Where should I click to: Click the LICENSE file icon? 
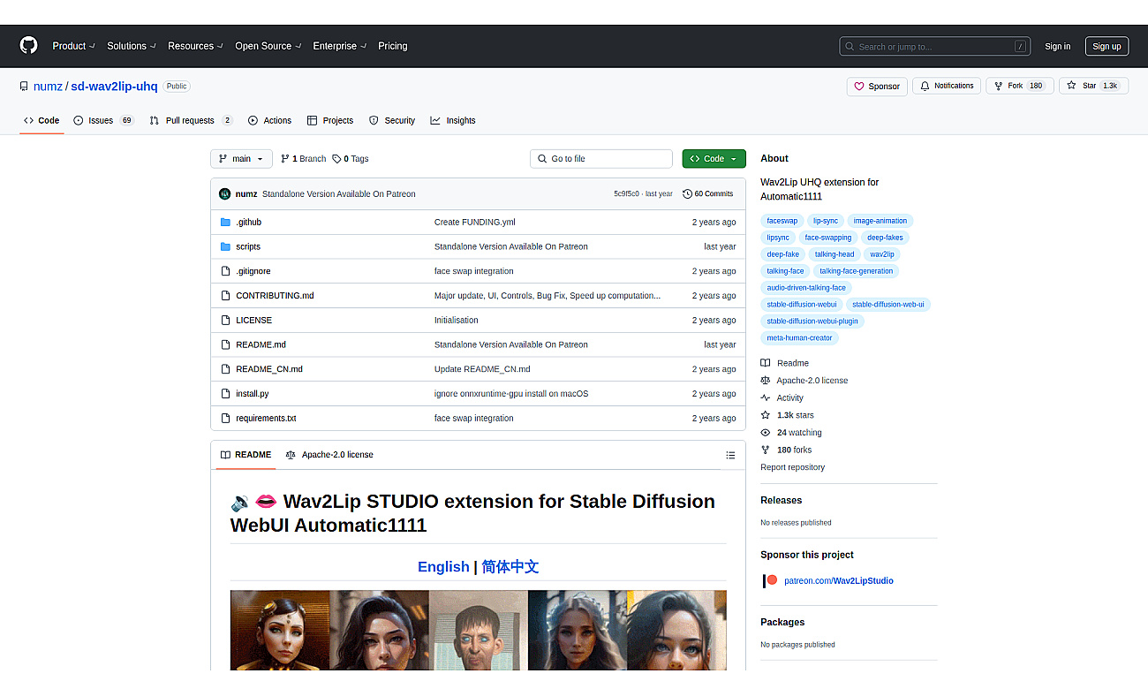[225, 321]
